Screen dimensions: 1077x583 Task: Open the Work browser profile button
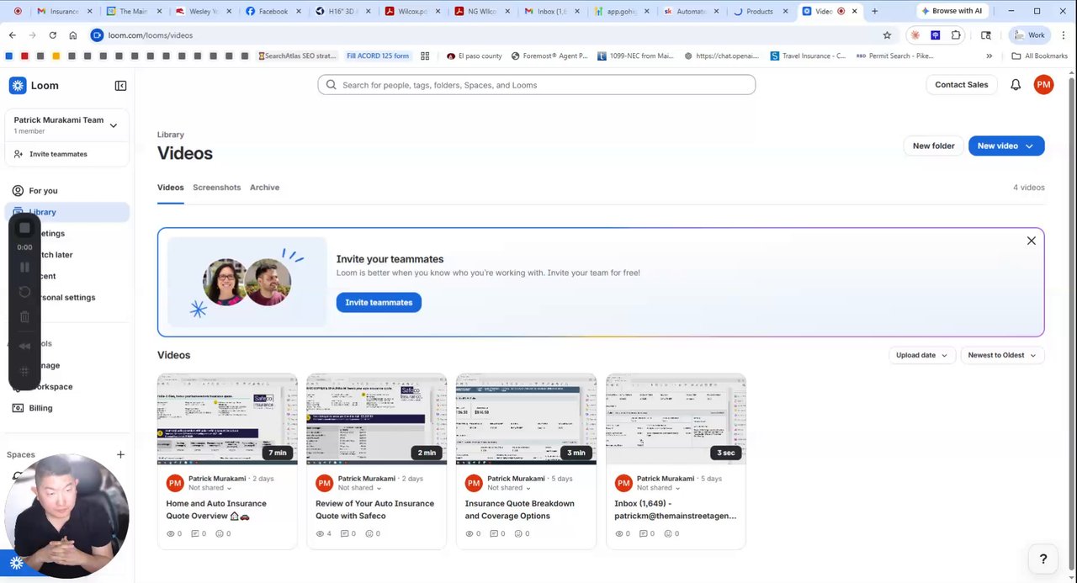pos(1029,35)
